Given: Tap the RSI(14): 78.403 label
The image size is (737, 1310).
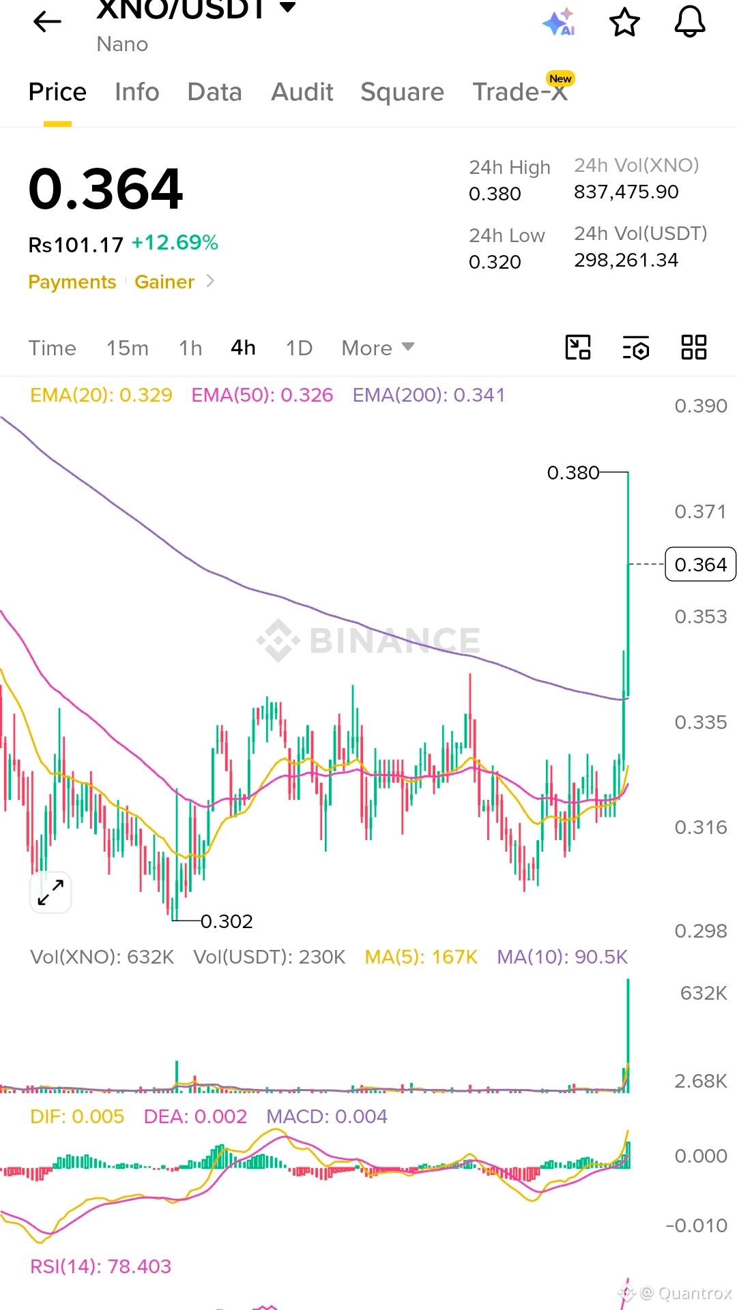Looking at the screenshot, I should coord(101,1266).
